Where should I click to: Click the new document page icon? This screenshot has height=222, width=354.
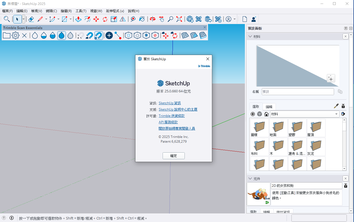245,19
